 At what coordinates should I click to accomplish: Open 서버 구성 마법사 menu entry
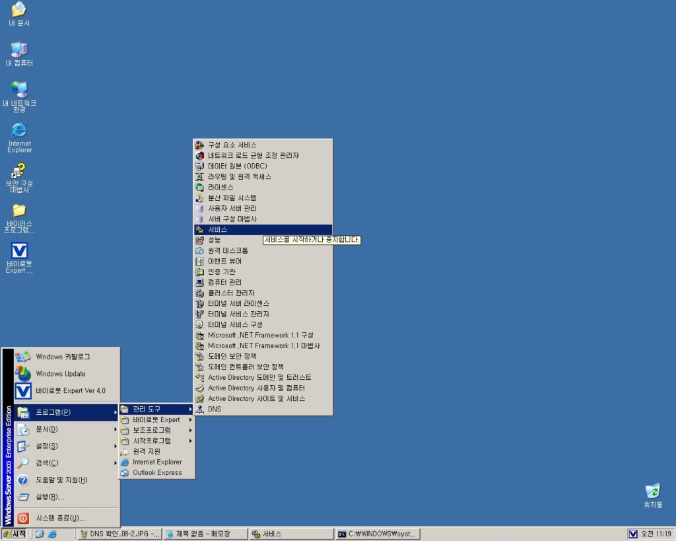[263, 219]
